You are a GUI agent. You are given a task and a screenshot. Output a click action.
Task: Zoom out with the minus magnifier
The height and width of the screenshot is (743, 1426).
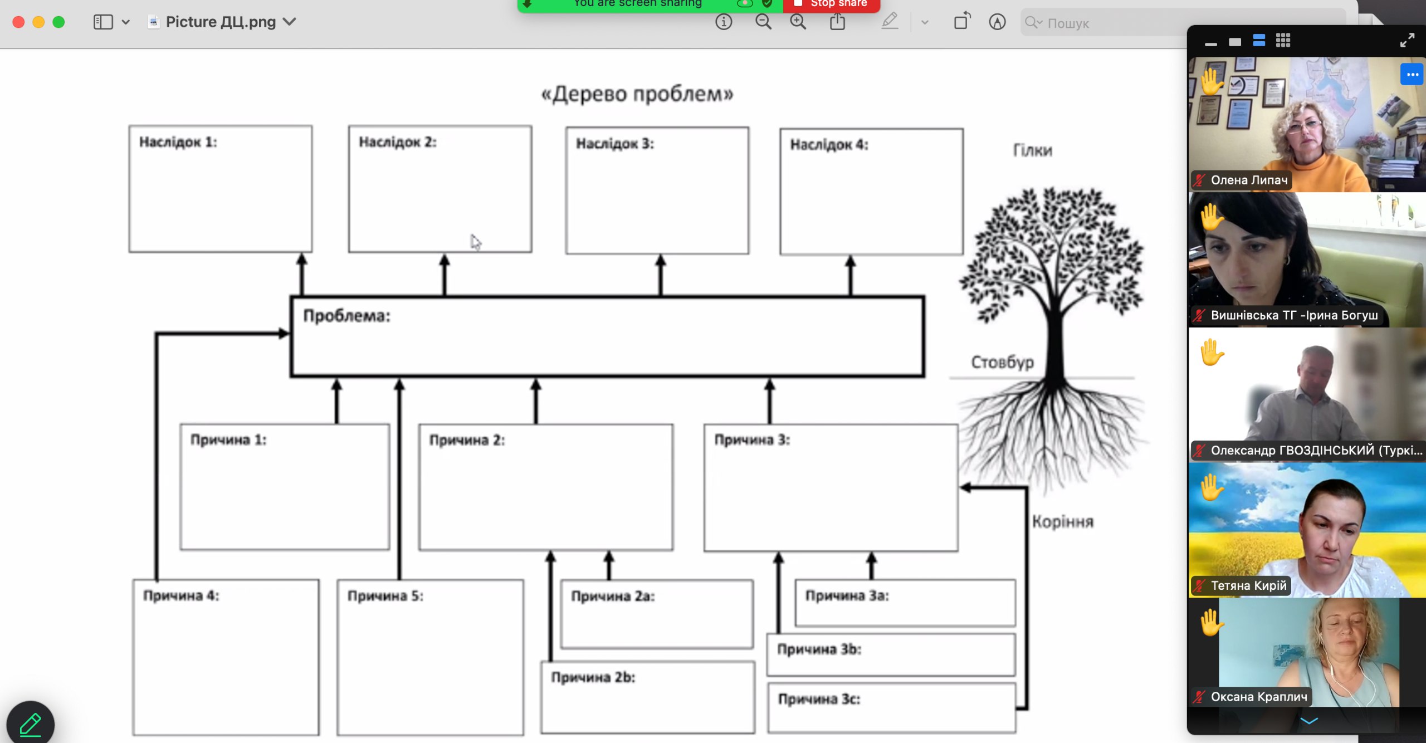pos(763,22)
